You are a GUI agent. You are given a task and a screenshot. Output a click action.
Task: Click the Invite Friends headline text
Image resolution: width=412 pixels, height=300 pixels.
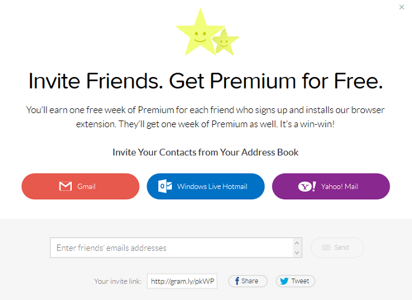coord(205,81)
